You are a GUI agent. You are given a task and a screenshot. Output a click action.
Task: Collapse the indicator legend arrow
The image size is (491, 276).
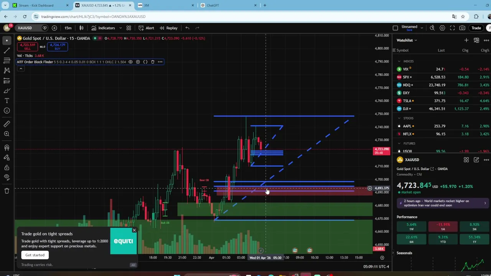[21, 69]
